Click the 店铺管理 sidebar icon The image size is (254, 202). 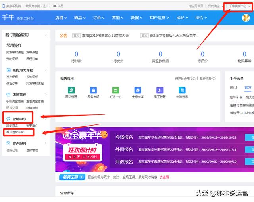[8, 94]
